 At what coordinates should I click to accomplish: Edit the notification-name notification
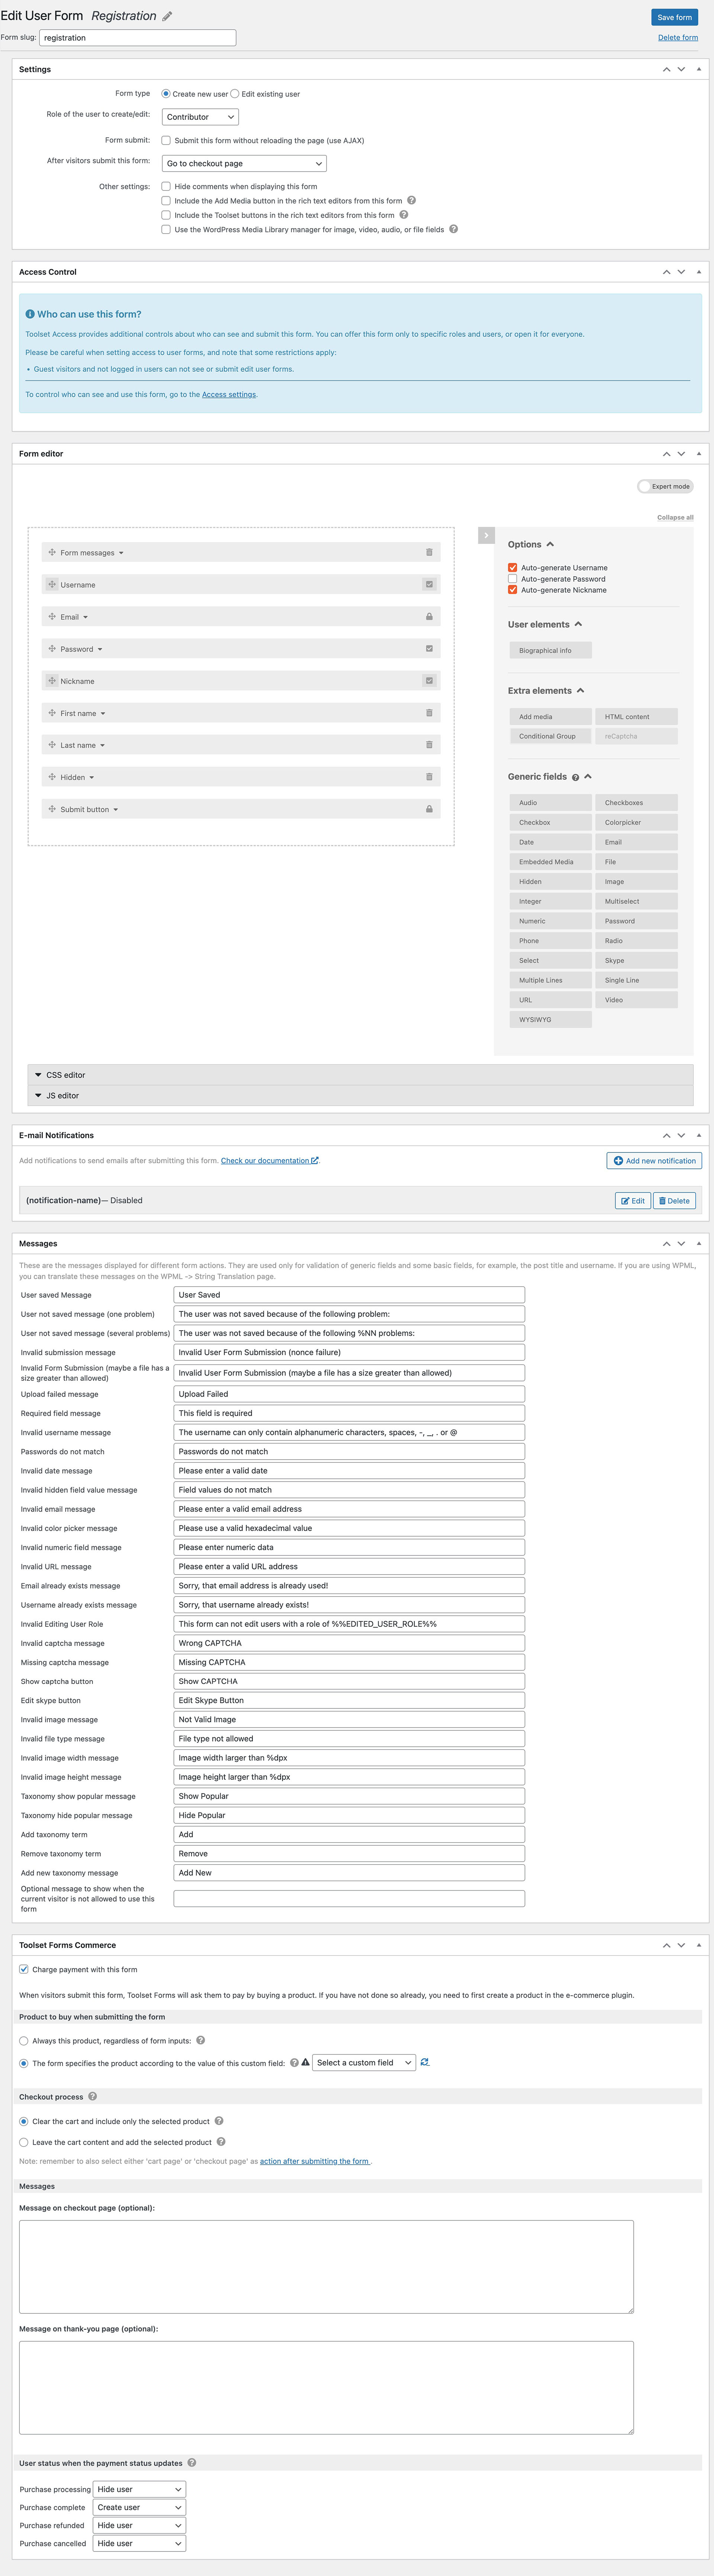coord(633,1201)
